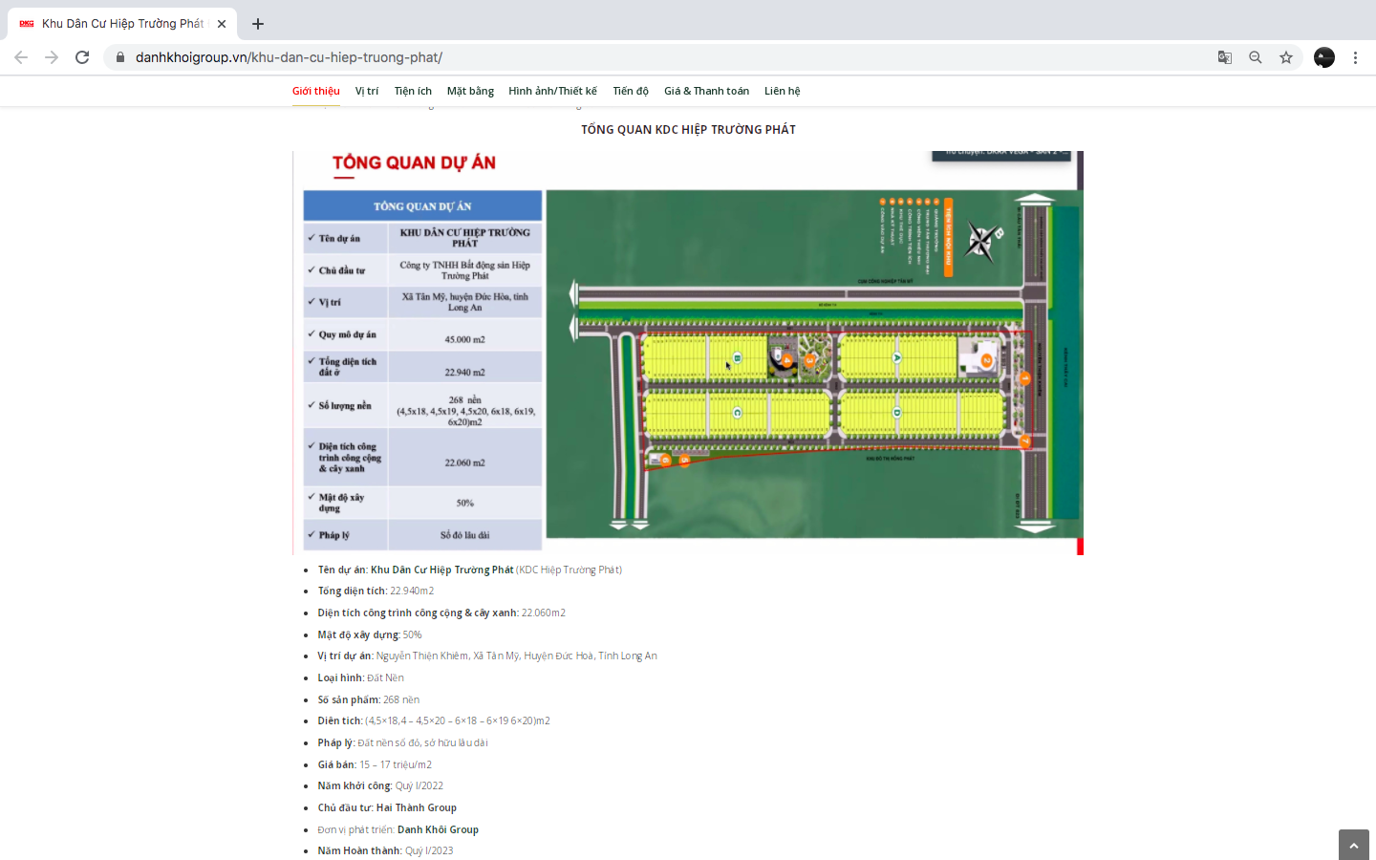The height and width of the screenshot is (860, 1376).
Task: Click the Chủ đầu tư Hai Thành Group line
Action: tap(387, 808)
